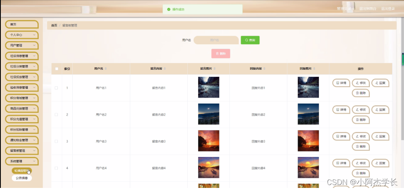Image resolution: width=404 pixels, height=190 pixels.
Task: Click cell text 留言内容3
Action: (159, 141)
